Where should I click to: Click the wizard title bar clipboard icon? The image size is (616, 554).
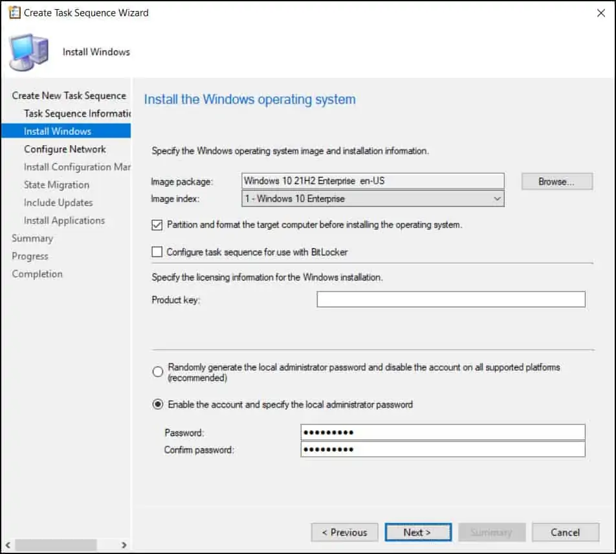pyautogui.click(x=14, y=12)
